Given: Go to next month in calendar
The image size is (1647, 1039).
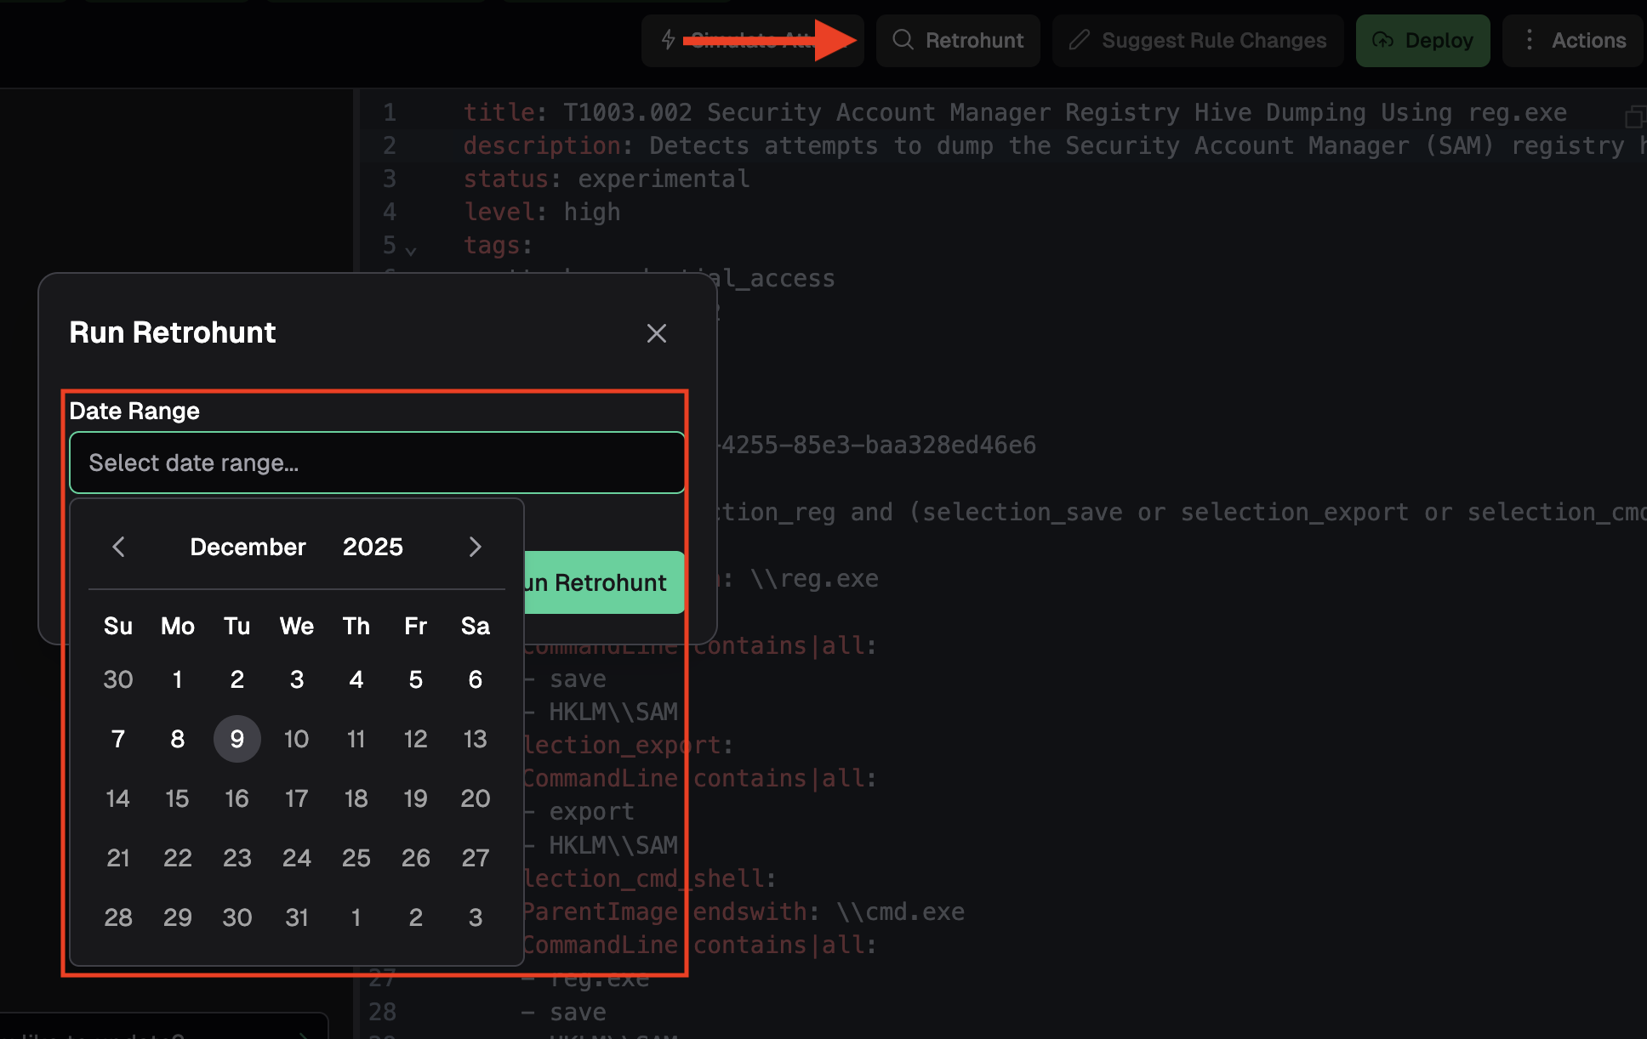Looking at the screenshot, I should (x=475, y=547).
